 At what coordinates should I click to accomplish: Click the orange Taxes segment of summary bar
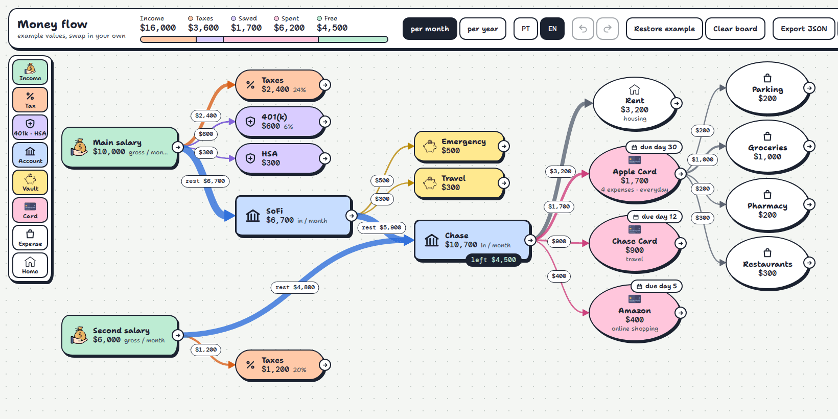(x=168, y=39)
